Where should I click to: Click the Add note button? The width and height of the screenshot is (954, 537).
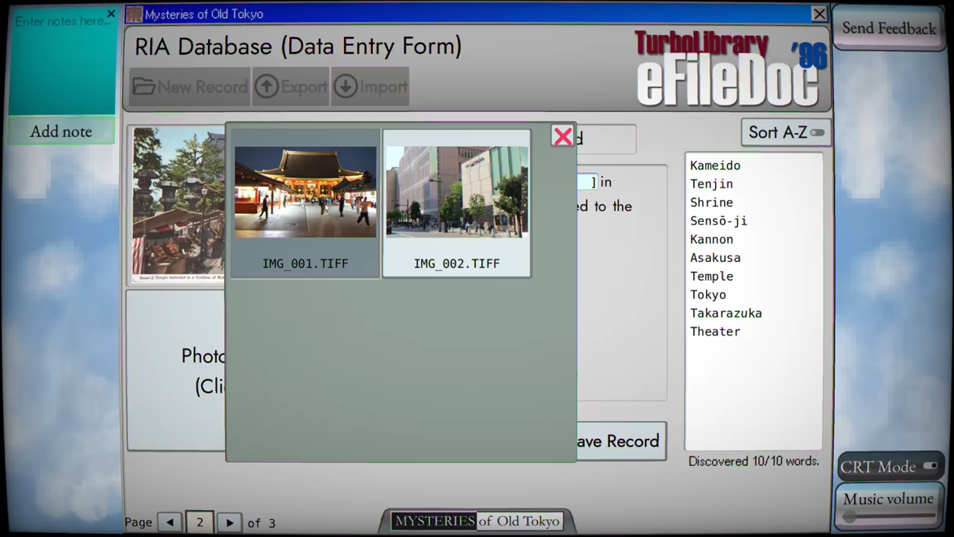click(x=61, y=131)
